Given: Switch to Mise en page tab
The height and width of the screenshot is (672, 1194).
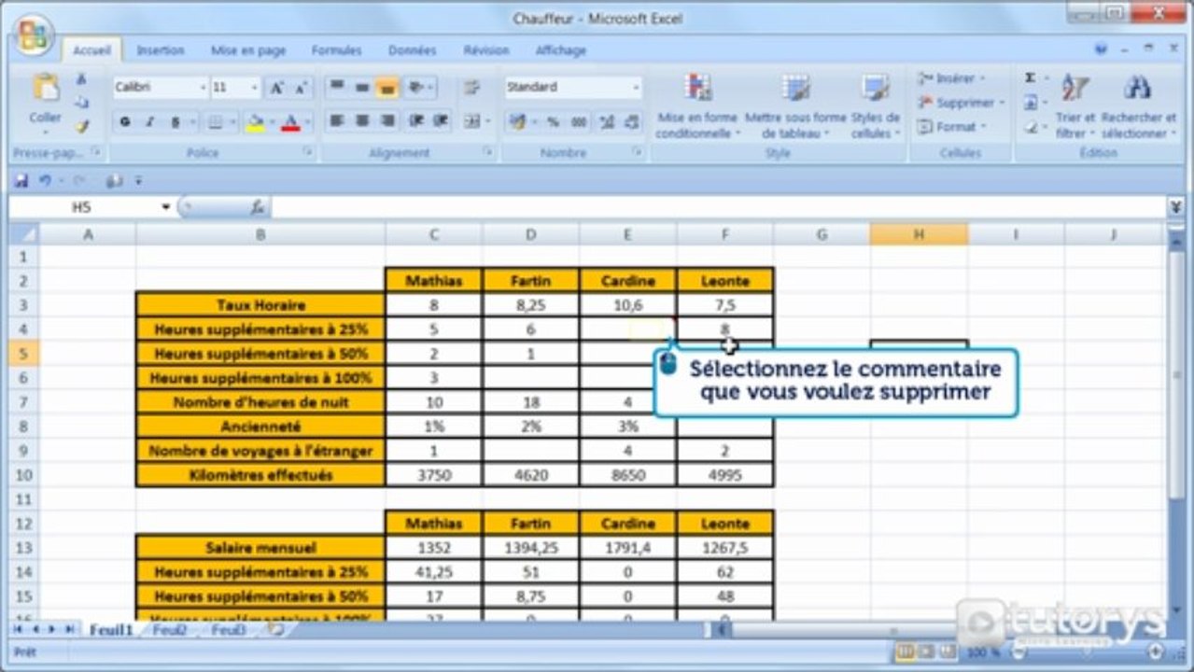Looking at the screenshot, I should click(x=248, y=50).
